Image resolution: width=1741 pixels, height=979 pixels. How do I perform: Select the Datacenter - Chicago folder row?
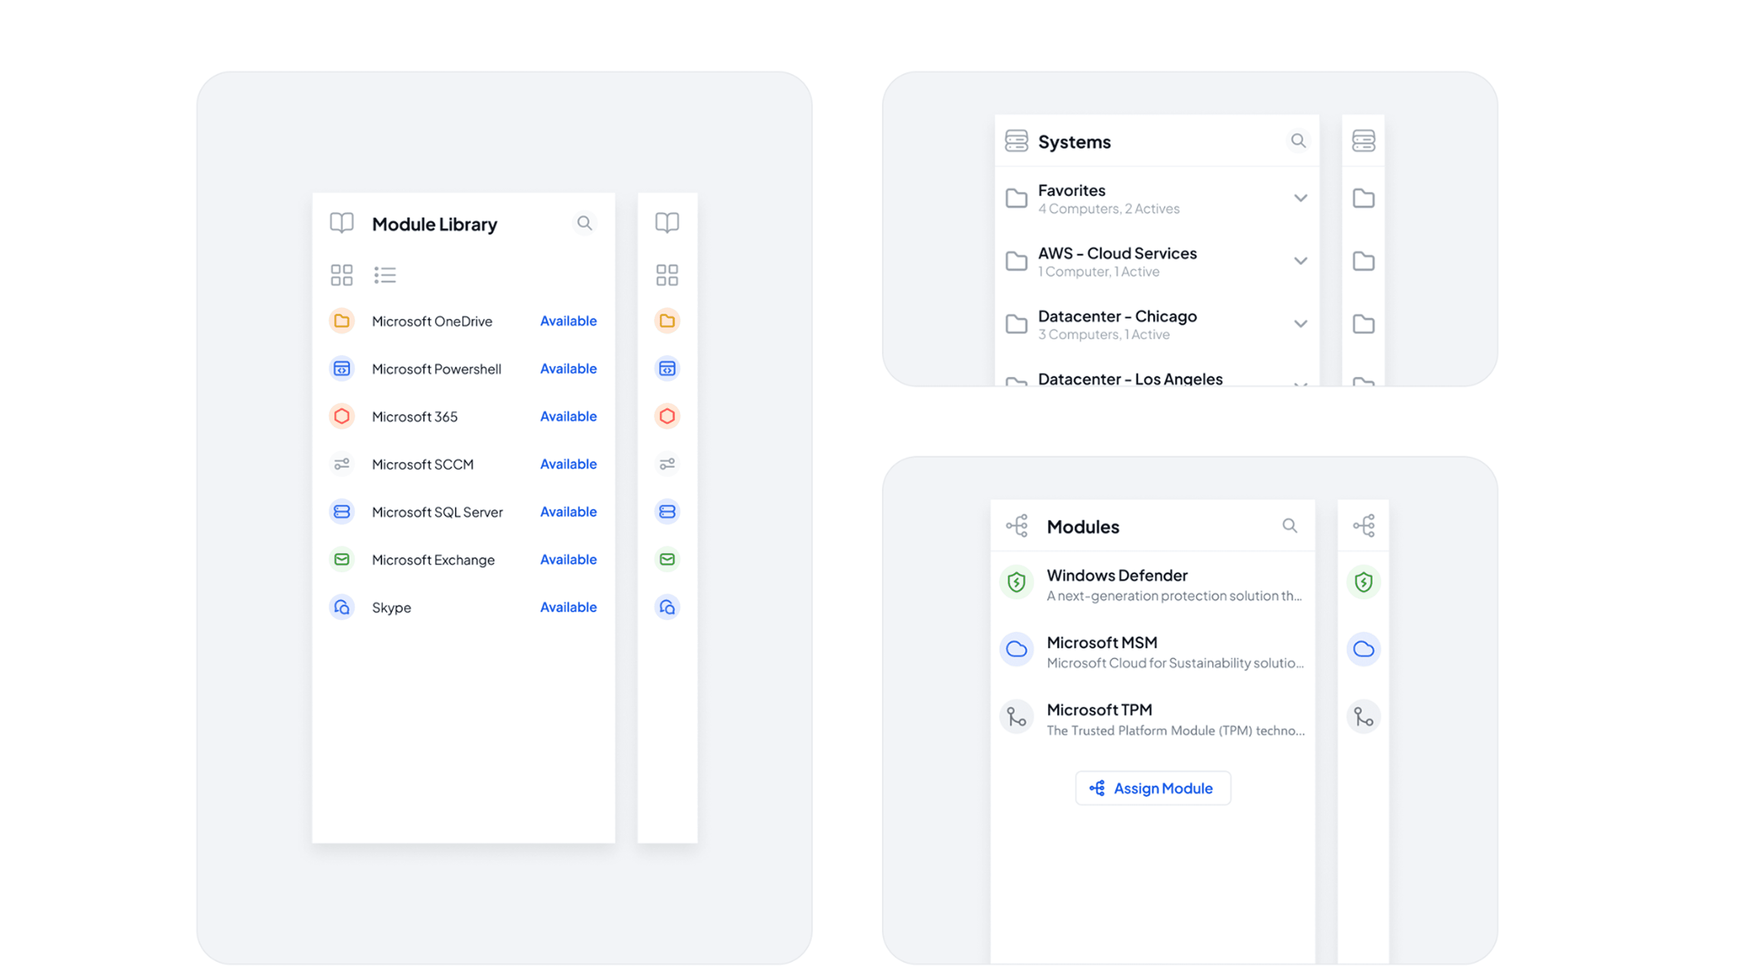(1157, 325)
